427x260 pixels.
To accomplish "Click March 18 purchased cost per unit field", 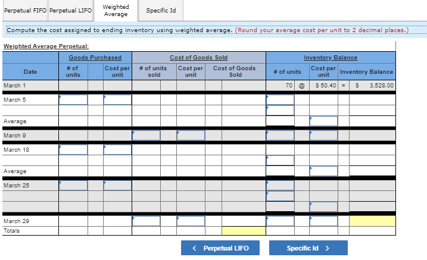I will [118, 149].
